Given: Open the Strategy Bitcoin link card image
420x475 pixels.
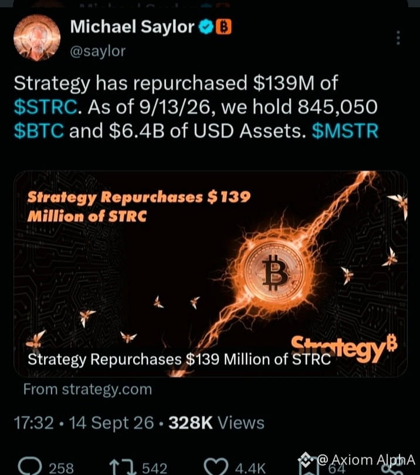Looking at the screenshot, I should click(x=211, y=274).
